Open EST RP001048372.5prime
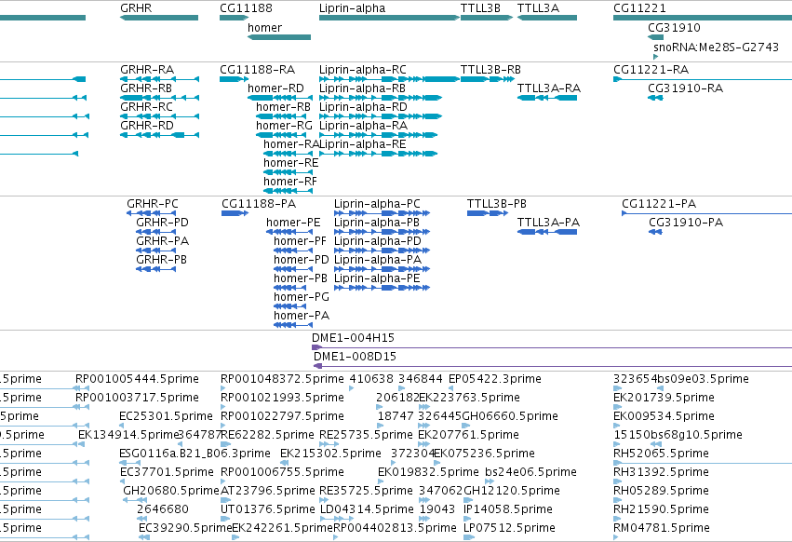 point(222,388)
